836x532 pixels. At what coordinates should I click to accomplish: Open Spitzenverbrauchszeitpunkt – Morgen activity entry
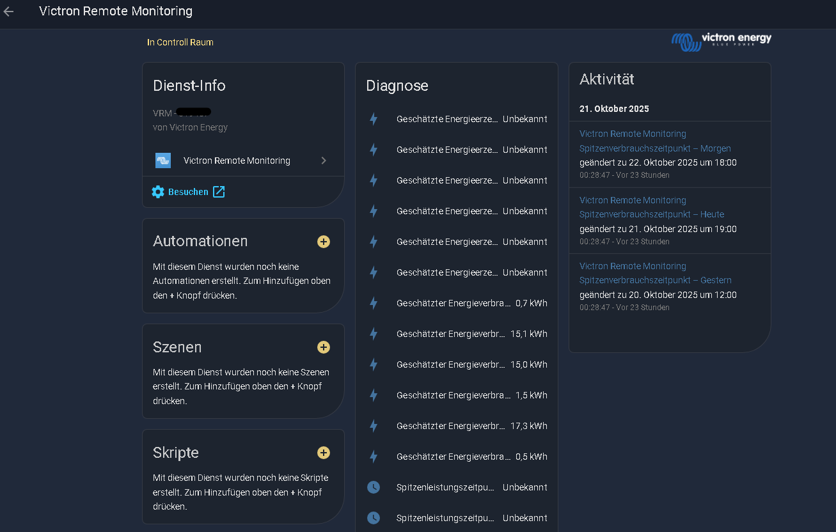click(x=655, y=148)
